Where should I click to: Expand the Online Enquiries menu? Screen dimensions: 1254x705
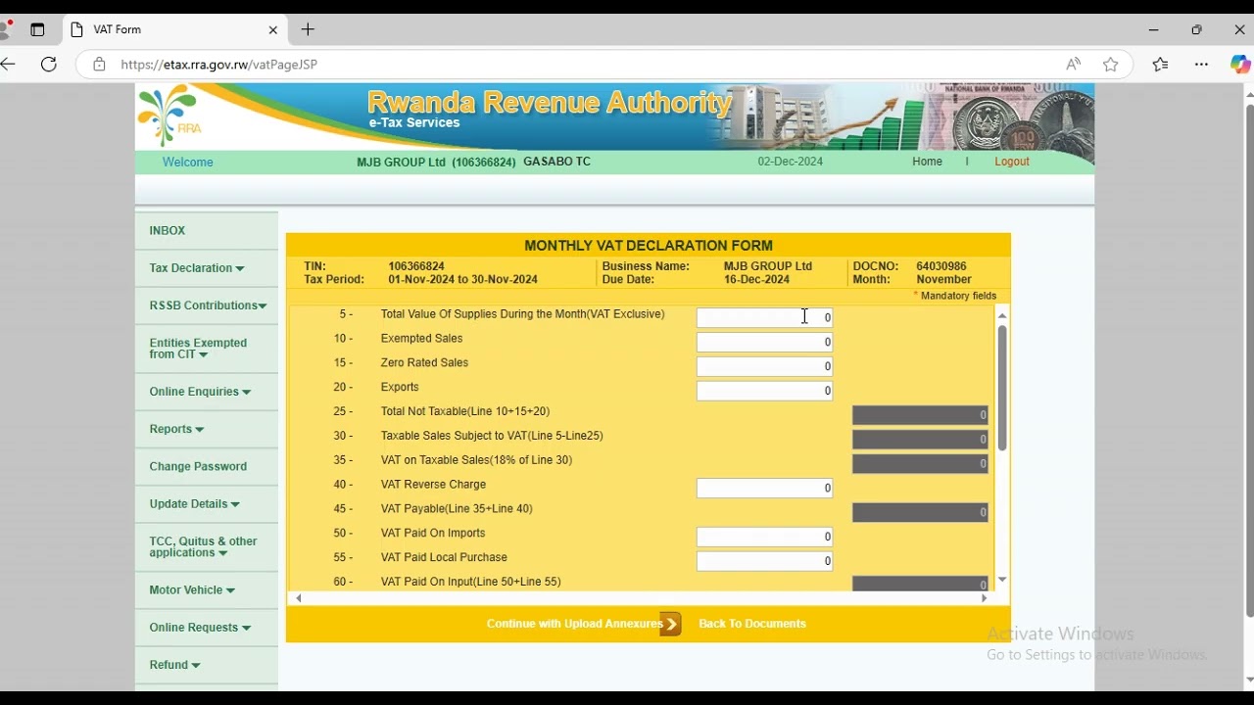pos(207,392)
